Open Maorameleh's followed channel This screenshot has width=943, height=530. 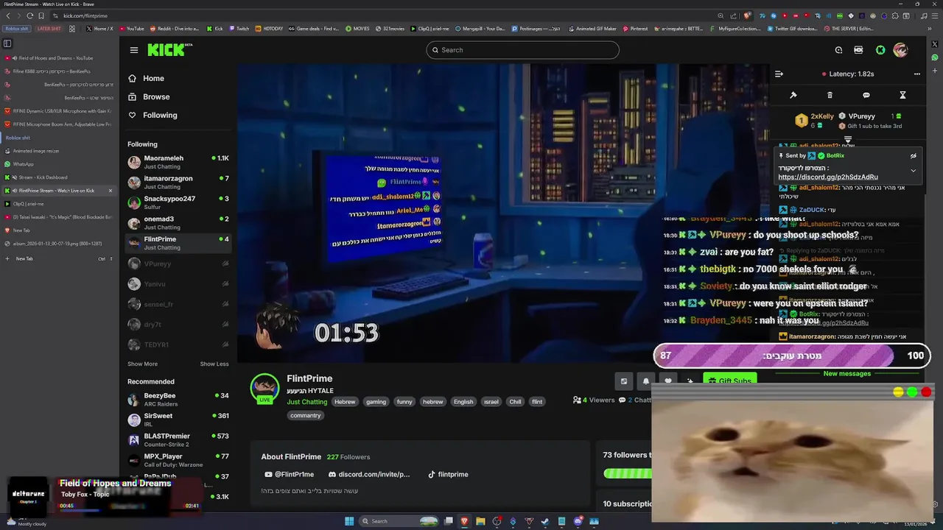pos(178,162)
